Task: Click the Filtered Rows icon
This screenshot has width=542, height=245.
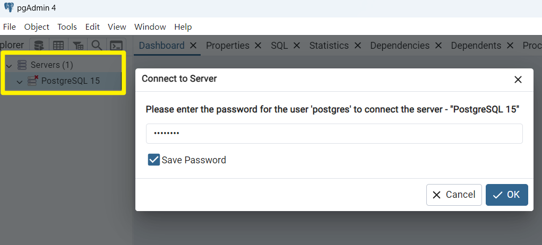Action: coord(78,46)
